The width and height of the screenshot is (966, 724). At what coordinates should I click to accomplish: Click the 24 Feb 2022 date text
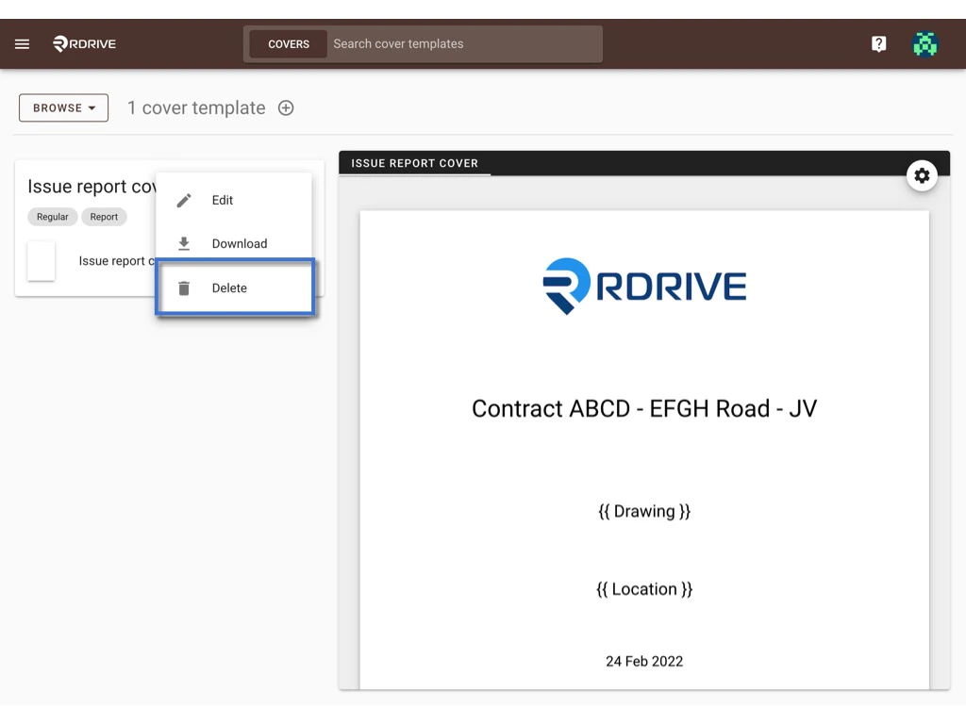(644, 661)
